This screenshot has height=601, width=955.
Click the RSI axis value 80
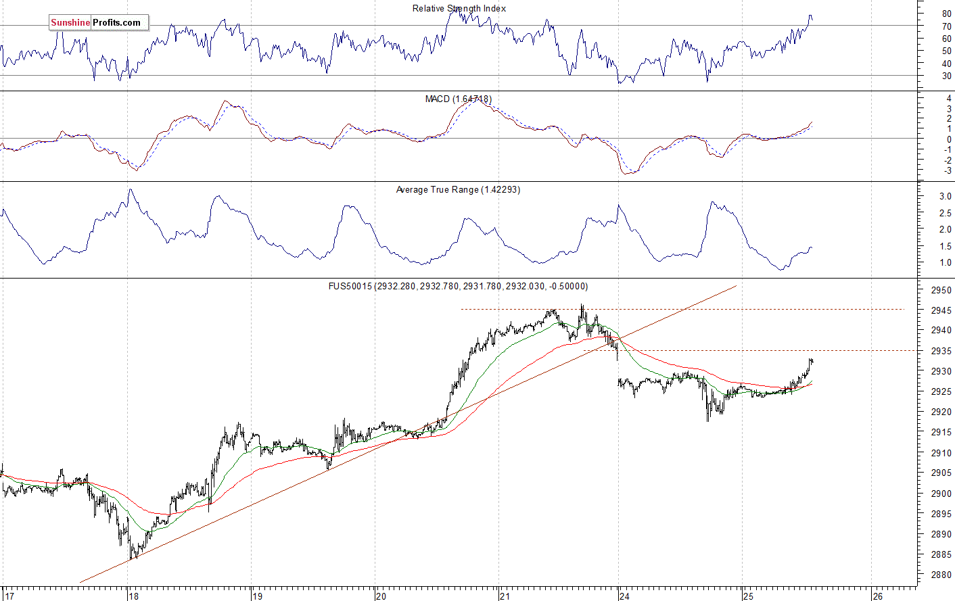[947, 14]
